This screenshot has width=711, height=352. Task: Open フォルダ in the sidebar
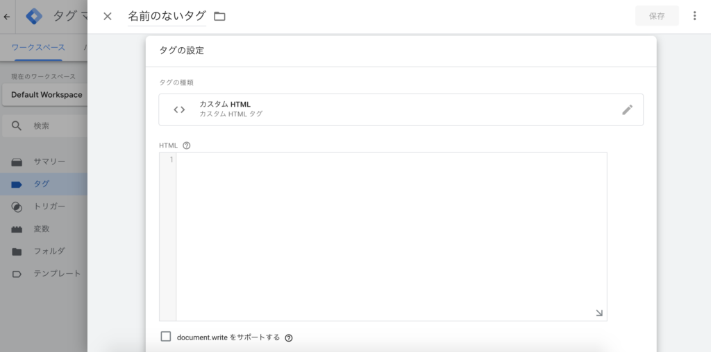point(49,251)
